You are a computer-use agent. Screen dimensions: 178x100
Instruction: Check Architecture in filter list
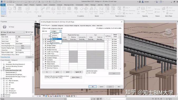tap(51, 33)
